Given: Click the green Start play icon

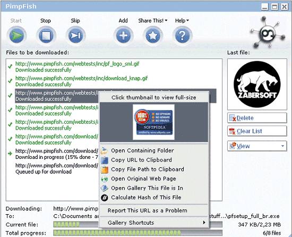Looking at the screenshot, I should click(x=16, y=35).
